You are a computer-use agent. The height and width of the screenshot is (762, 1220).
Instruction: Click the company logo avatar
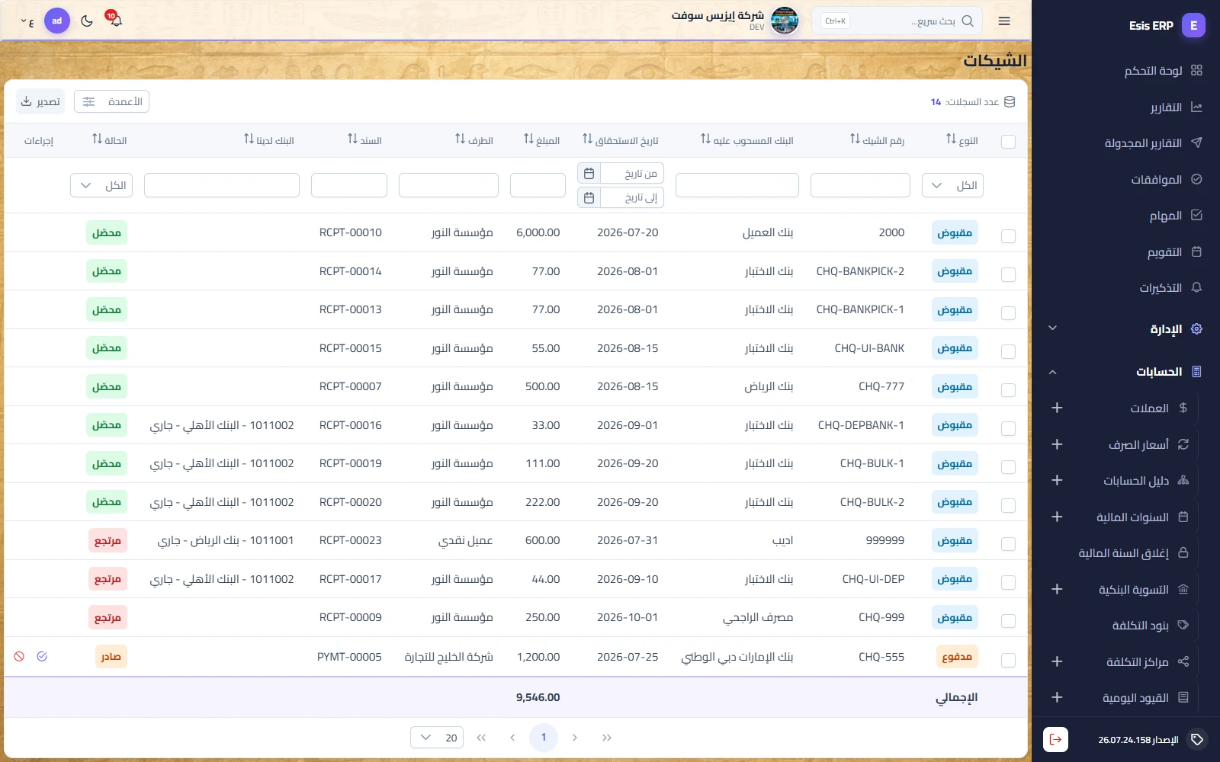[x=785, y=21]
